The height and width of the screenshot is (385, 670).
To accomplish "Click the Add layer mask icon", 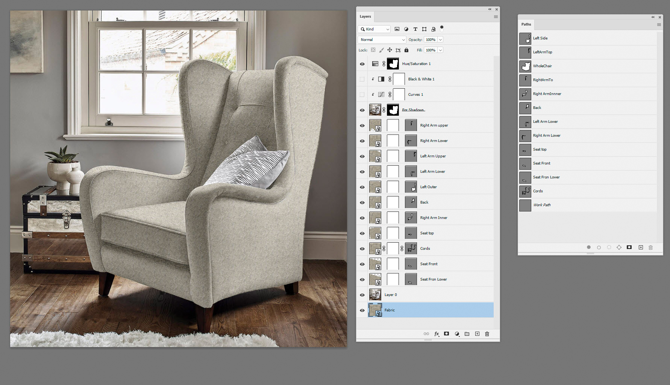I will click(446, 334).
